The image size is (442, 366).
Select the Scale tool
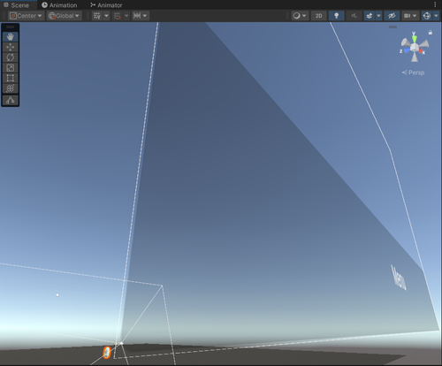[x=11, y=68]
